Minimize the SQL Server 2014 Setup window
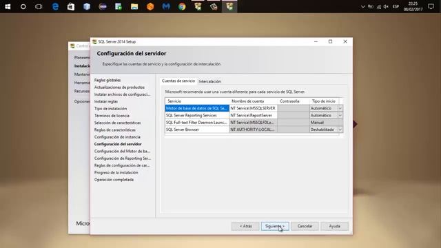This screenshot has height=248, width=441. [x=316, y=41]
